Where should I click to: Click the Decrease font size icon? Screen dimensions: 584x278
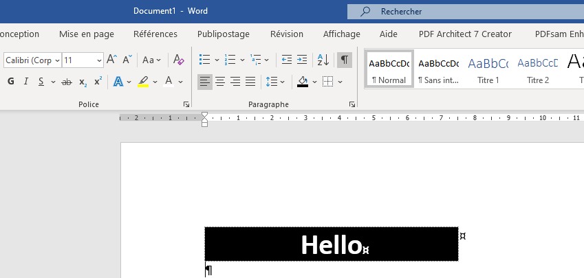point(127,60)
